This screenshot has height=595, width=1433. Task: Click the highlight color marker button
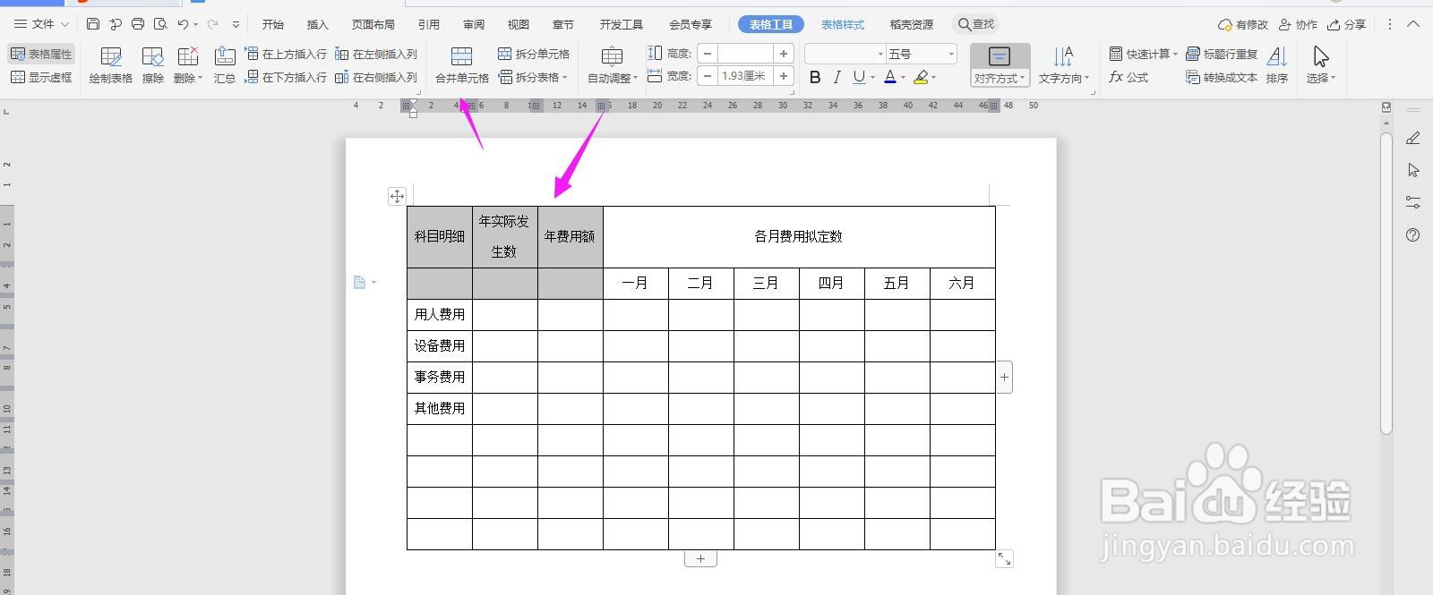pyautogui.click(x=921, y=77)
